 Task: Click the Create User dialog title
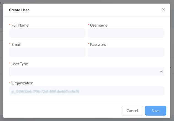19,10
